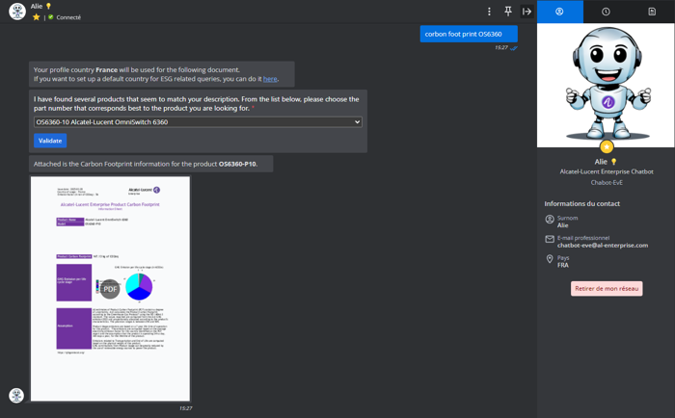
Task: Click the lightbulb icon beside Alie in side panel
Action: coord(614,162)
